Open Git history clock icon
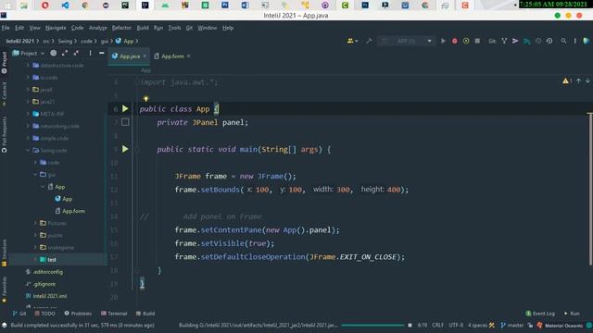593x333 pixels. coord(538,41)
